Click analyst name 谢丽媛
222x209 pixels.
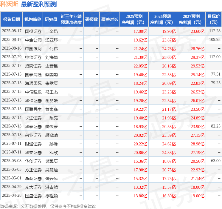click(51, 100)
